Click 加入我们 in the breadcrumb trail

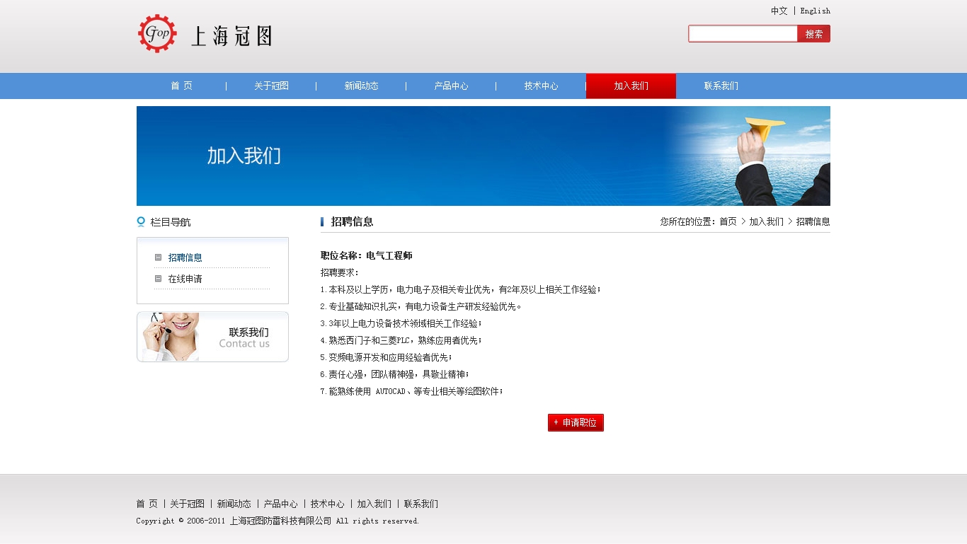click(766, 221)
